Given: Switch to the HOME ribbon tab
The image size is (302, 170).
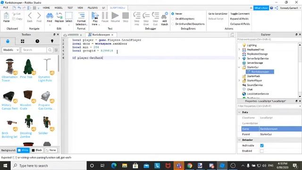Looking at the screenshot, I should click(46, 8).
